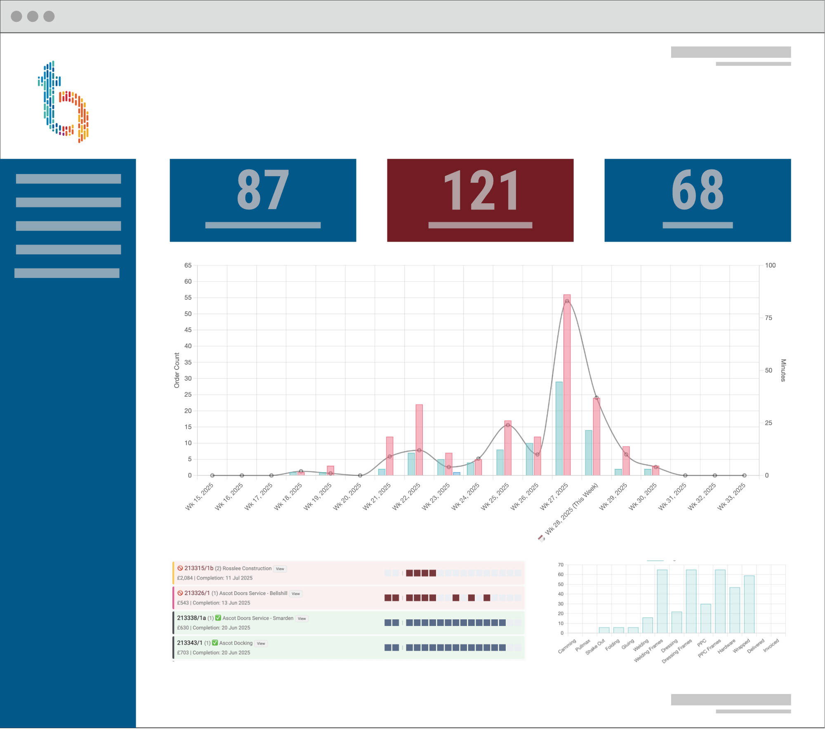
Task: View Ascot Doors Service - Smarden order
Action: point(302,619)
